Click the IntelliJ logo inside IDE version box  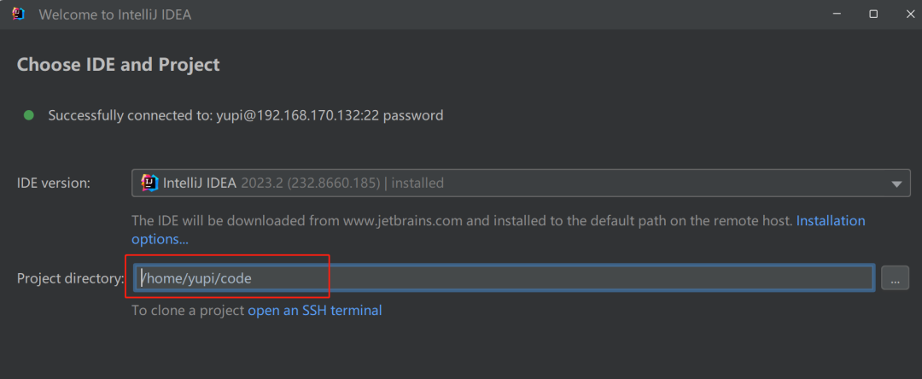[x=149, y=183]
